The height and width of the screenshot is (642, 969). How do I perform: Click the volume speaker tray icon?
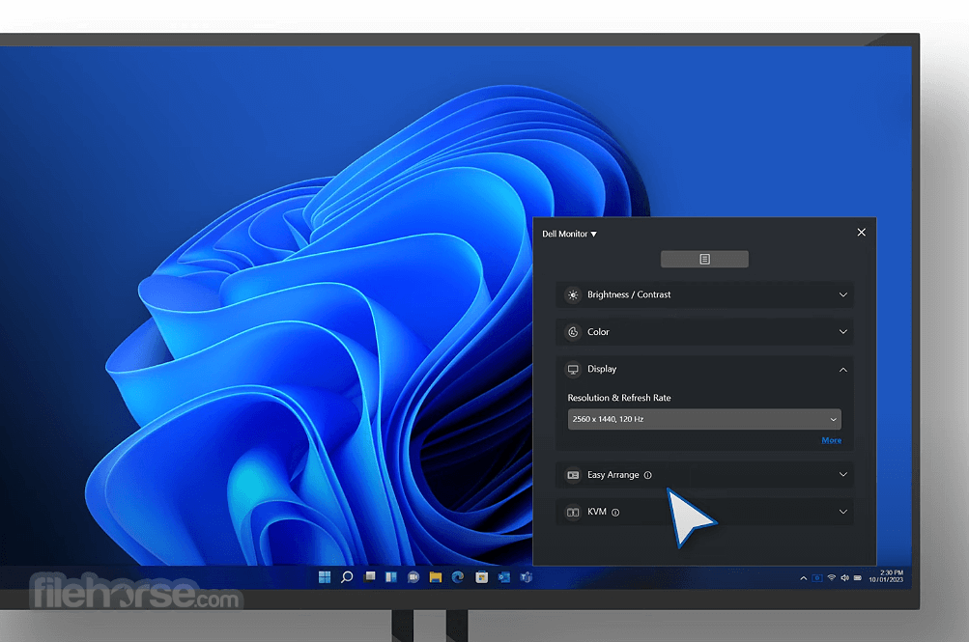click(x=844, y=577)
